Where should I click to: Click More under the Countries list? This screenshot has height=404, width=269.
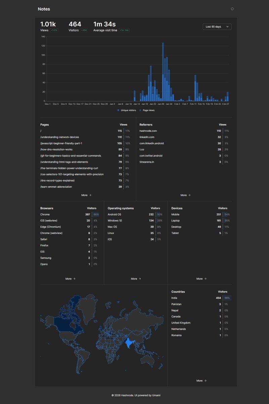pos(201,380)
